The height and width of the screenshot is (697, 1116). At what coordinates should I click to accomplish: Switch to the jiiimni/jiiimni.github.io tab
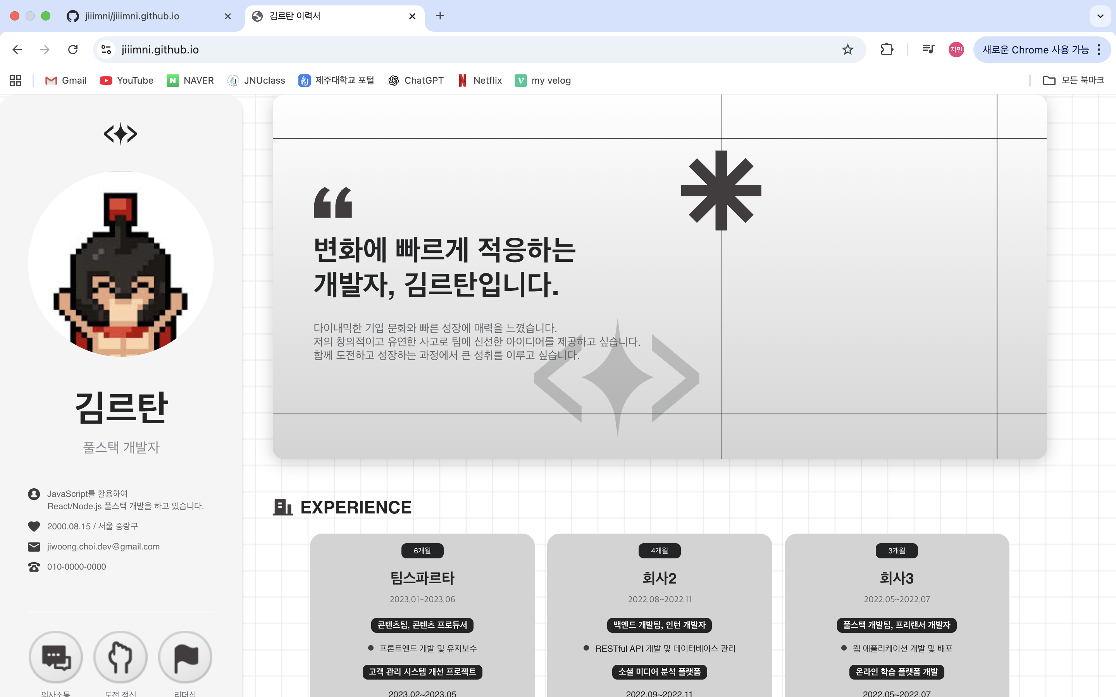pos(132,16)
